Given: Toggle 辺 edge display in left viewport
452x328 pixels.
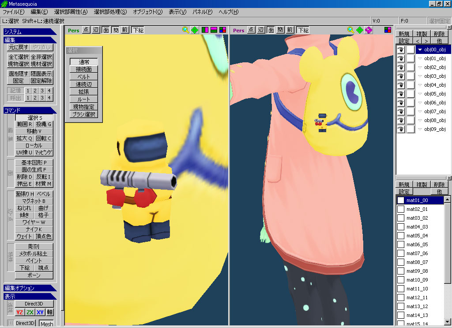Looking at the screenshot, I should pyautogui.click(x=96, y=30).
